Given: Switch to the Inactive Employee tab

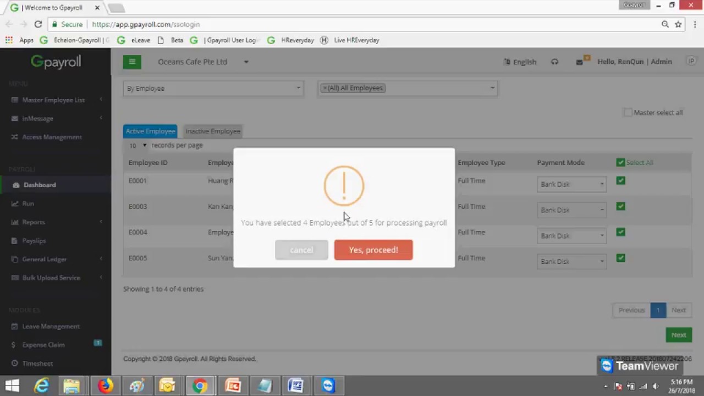Looking at the screenshot, I should (x=213, y=131).
